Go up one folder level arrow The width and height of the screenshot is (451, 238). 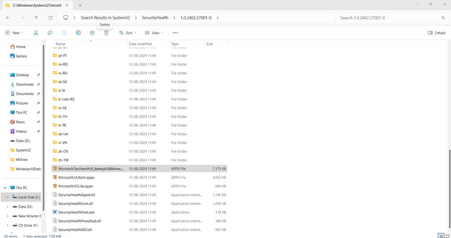[x=36, y=18]
